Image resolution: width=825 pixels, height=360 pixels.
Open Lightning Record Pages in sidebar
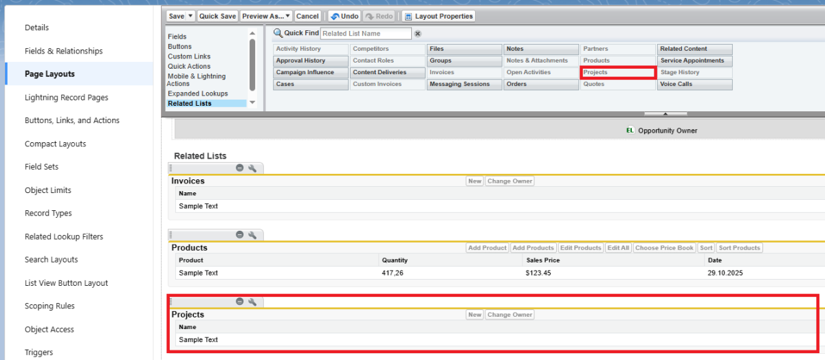click(66, 98)
